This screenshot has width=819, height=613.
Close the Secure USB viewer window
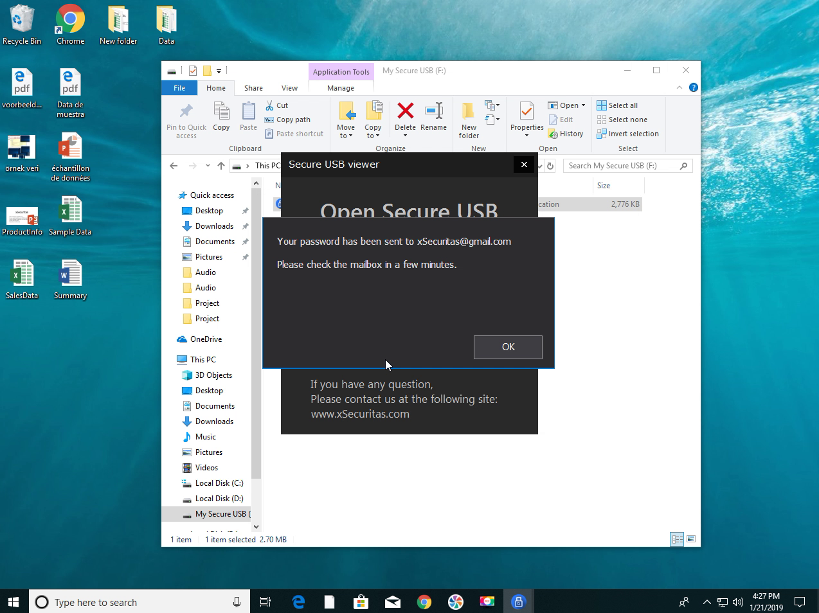(524, 164)
